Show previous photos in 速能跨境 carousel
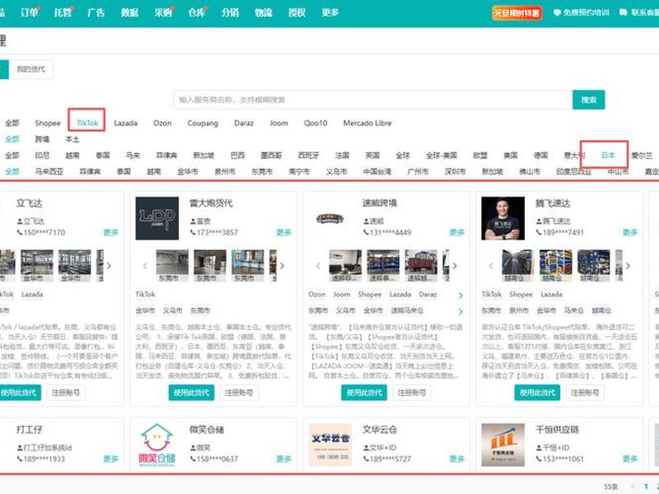Viewport: 659px width, 494px height. click(318, 265)
